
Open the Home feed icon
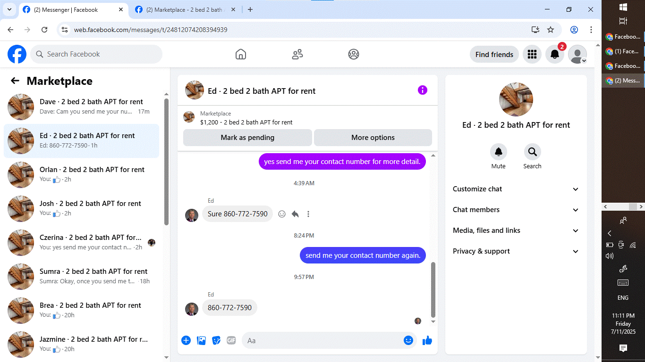(x=241, y=54)
